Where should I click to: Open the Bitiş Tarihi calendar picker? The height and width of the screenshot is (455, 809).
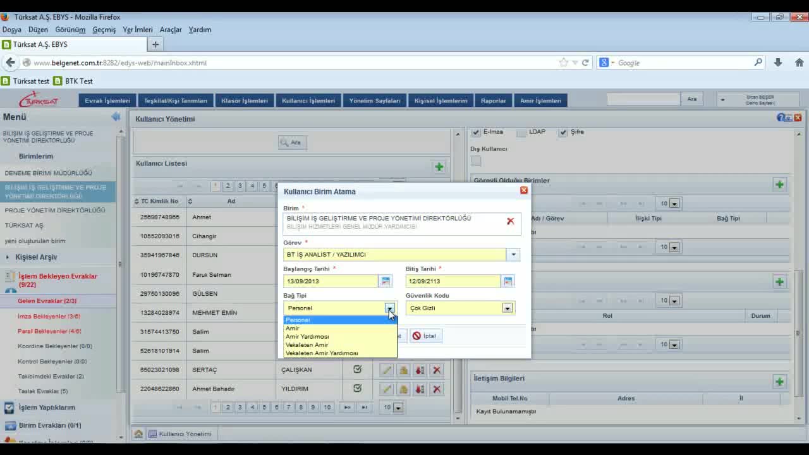click(508, 281)
